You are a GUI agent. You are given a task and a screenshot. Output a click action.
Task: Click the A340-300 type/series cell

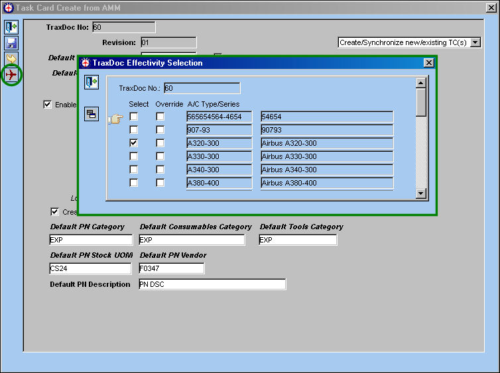(219, 170)
